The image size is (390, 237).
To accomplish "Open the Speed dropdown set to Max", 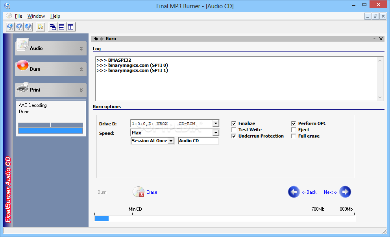I will [216, 133].
